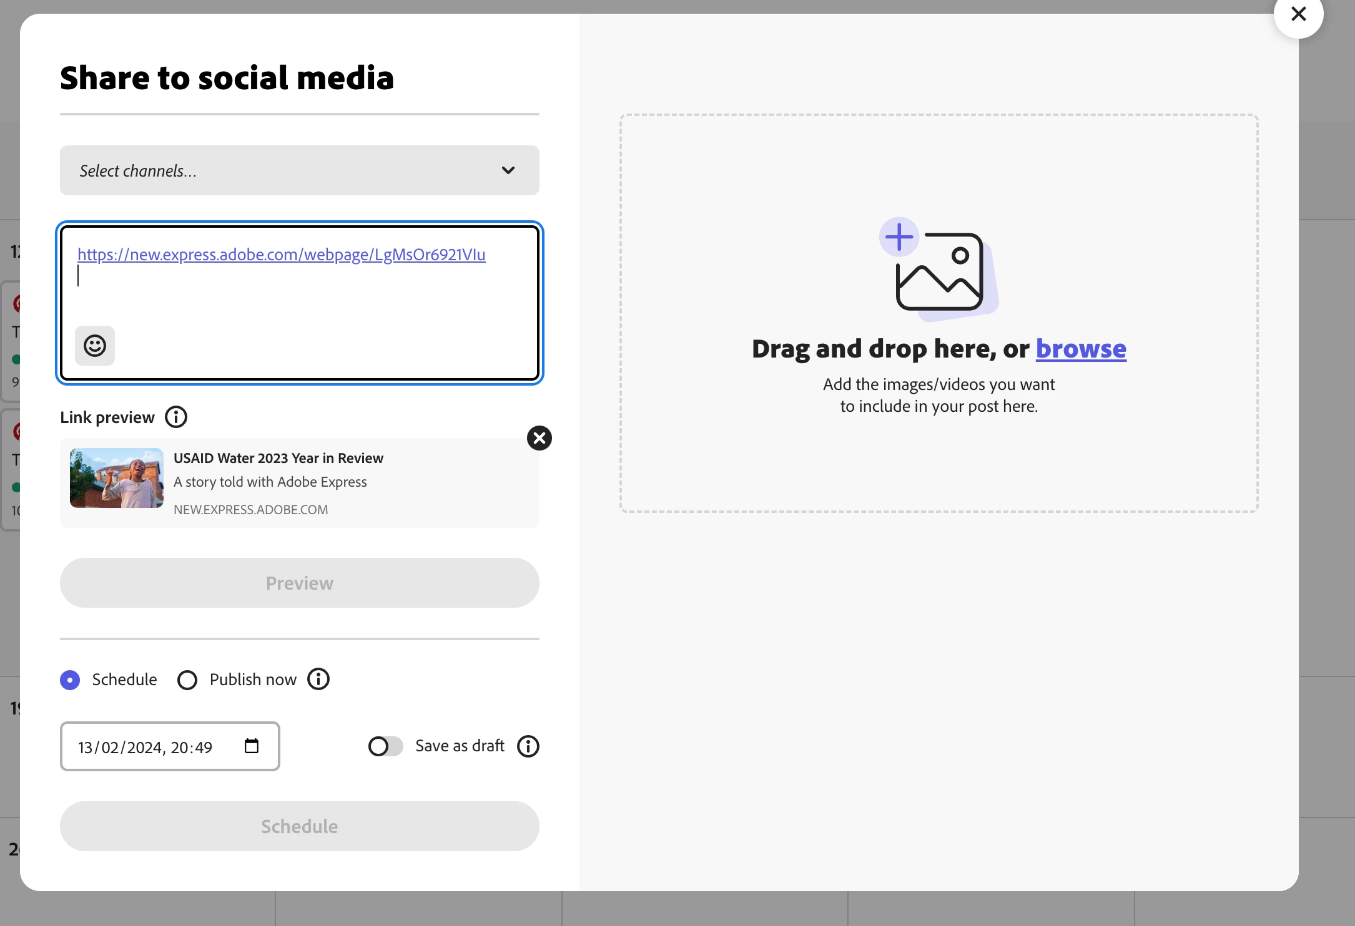Click the bottom Schedule button

click(x=300, y=826)
